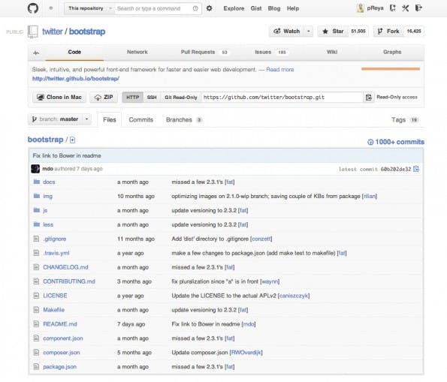Open the twitter.github.io/bootstrap link
Viewport: 447px width, 382px height.
tap(76, 78)
